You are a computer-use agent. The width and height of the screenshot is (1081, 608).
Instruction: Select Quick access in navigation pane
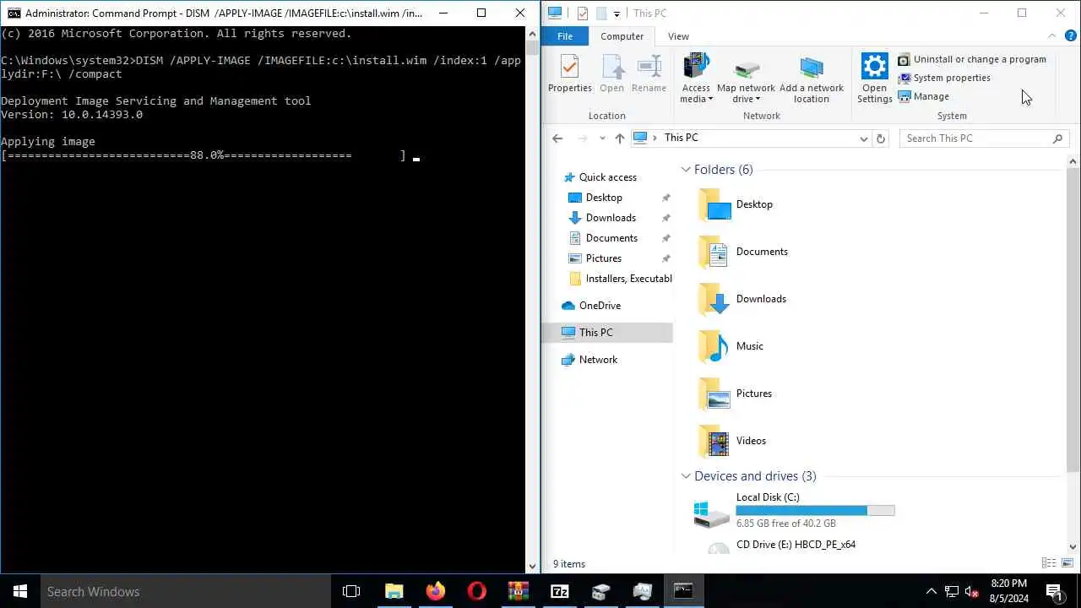[x=608, y=177]
